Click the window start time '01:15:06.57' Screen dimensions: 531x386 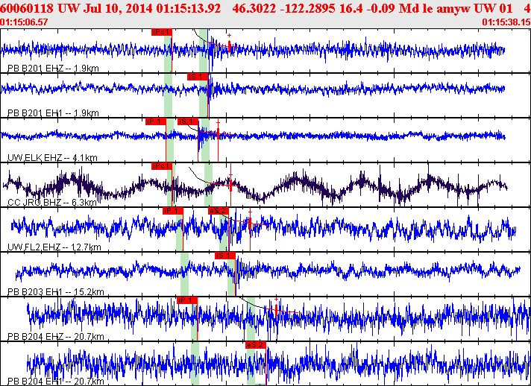pos(24,22)
